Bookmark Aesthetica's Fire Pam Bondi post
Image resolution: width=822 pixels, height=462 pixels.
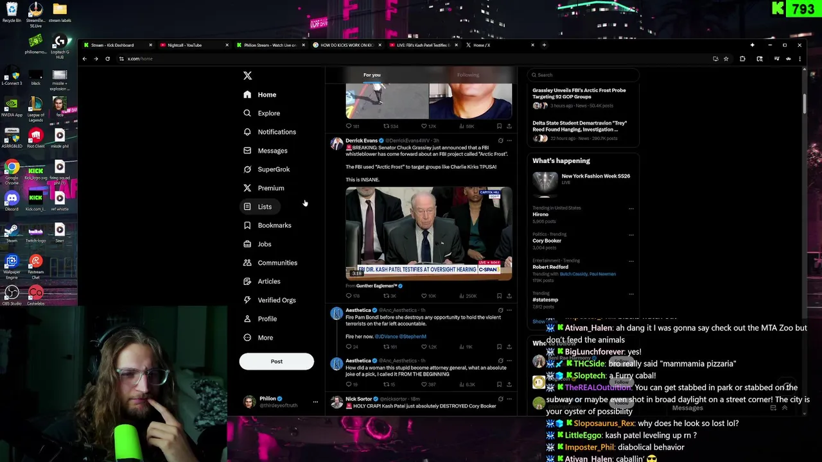point(499,346)
